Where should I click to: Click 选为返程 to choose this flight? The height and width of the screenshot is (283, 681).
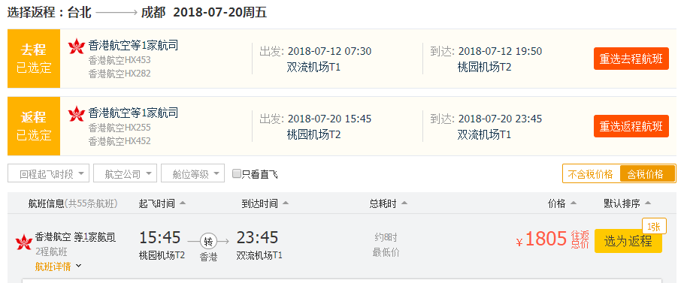[628, 241]
